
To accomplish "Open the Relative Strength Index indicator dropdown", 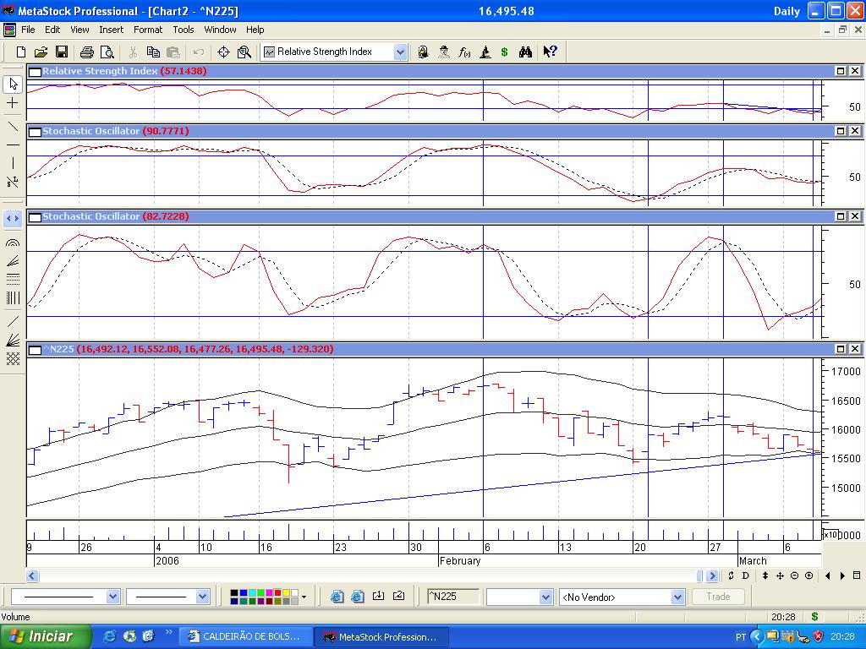I will pos(400,52).
